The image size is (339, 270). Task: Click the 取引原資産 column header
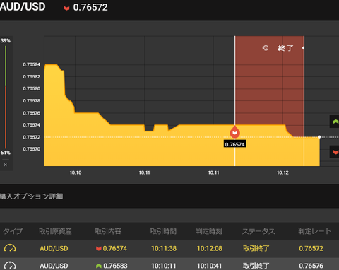pos(55,231)
